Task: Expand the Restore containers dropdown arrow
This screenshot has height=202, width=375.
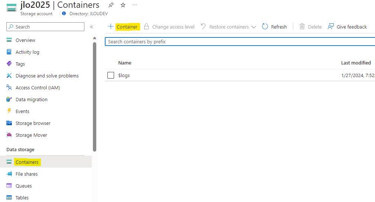Action: point(254,27)
